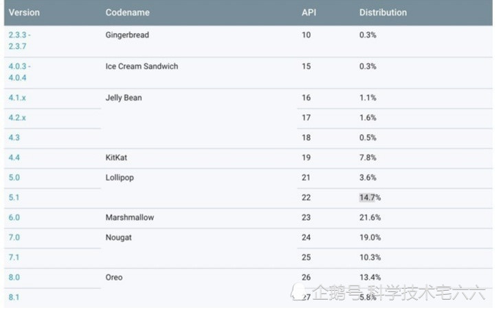Open the 2.3.3 - 2.3.7 version link
497x310 pixels.
coord(19,40)
